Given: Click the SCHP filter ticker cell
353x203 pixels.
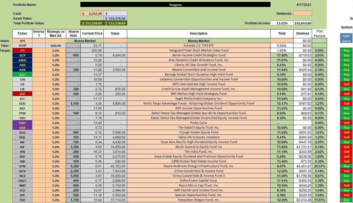Looking at the screenshot, I should (x=22, y=46).
